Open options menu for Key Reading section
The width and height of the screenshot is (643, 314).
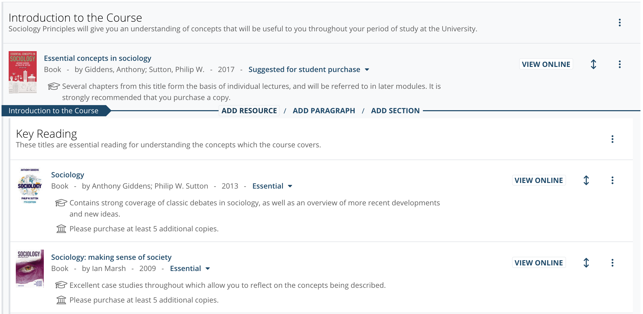pos(612,139)
